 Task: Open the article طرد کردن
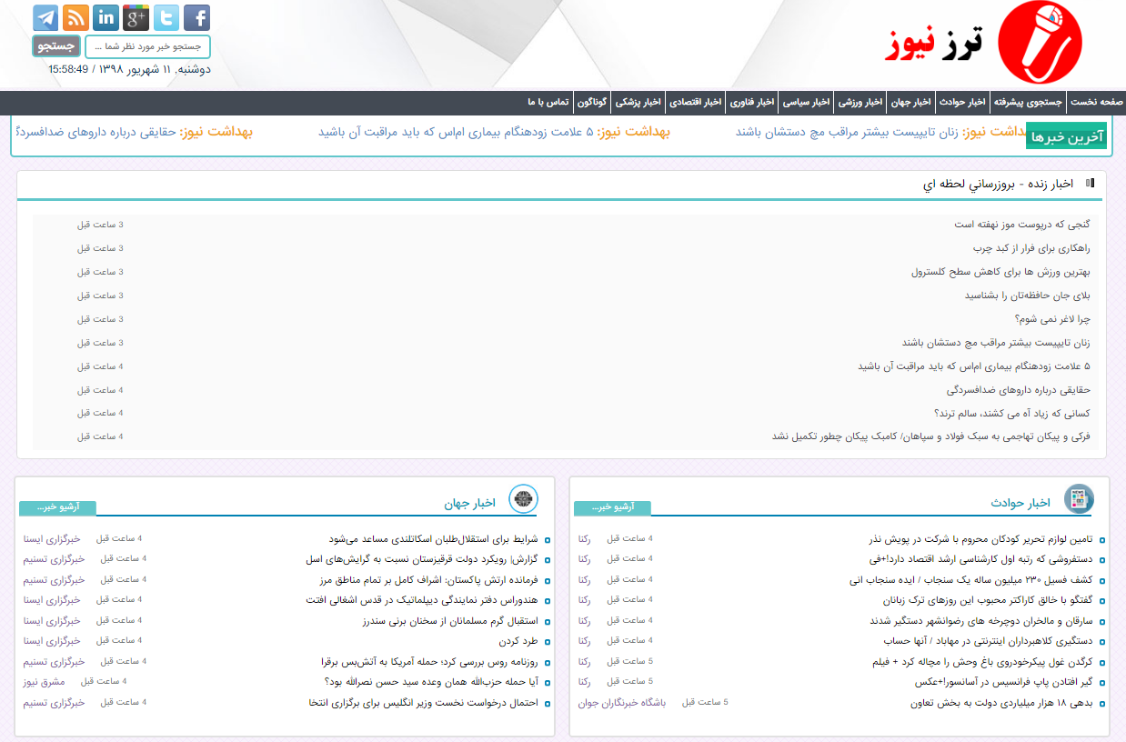pyautogui.click(x=519, y=641)
